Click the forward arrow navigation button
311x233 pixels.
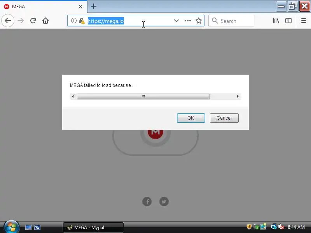[x=21, y=21]
